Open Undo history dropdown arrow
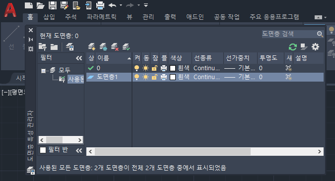This screenshot has height=181, width=335. 121,5
